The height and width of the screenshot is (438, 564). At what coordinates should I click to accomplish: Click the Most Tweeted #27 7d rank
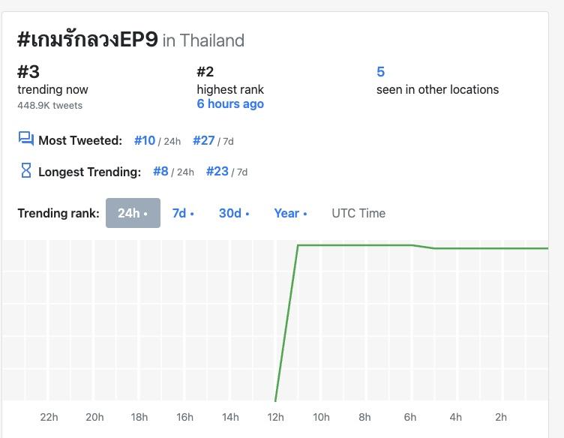click(203, 140)
